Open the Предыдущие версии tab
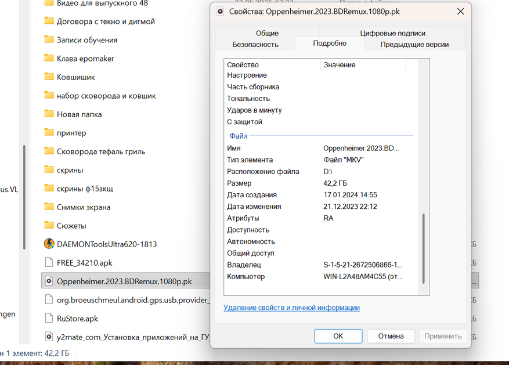Viewport: 509px width, 365px height. [x=414, y=45]
